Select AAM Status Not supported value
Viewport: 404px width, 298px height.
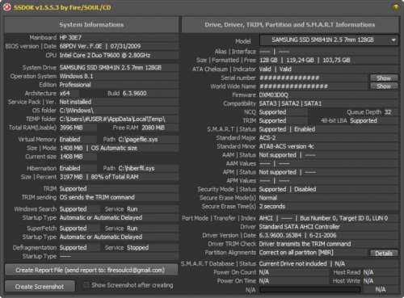pyautogui.click(x=278, y=155)
